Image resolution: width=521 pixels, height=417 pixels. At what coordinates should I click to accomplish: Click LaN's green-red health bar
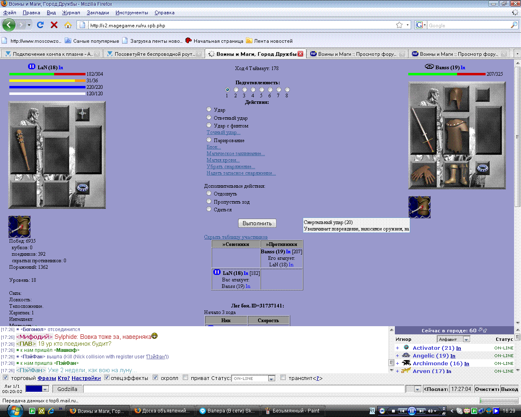[x=48, y=74]
